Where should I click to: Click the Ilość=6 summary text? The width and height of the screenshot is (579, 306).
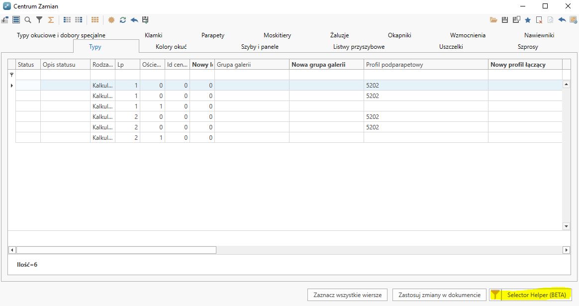[27, 265]
